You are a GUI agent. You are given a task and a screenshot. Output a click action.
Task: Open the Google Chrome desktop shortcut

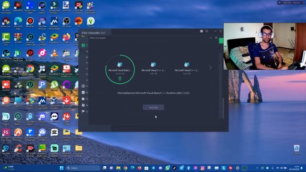[30, 71]
